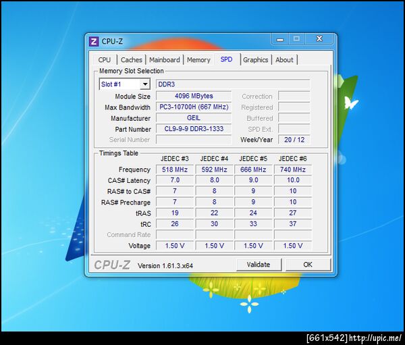Go to the Graphics tab
Viewport: 405px width, 345px height.
click(x=255, y=60)
